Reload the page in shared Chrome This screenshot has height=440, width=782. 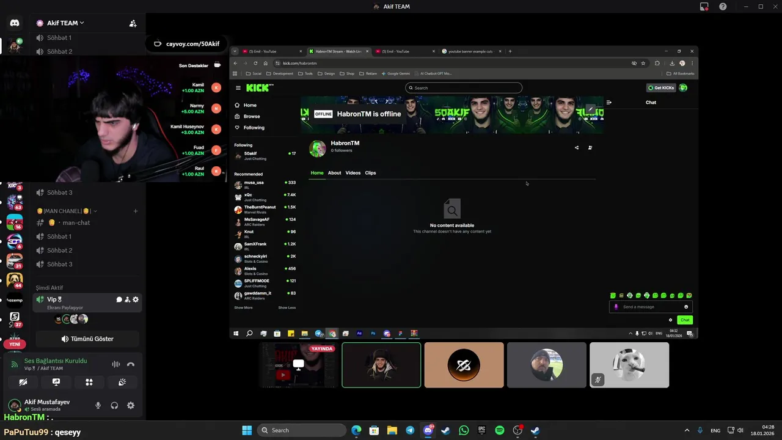pyautogui.click(x=255, y=63)
